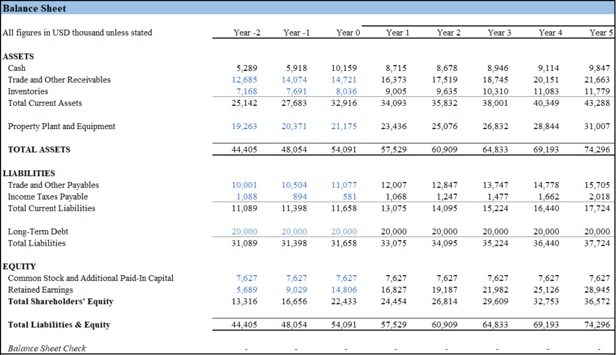
Task: Select the Year 0 column header
Action: coord(348,32)
